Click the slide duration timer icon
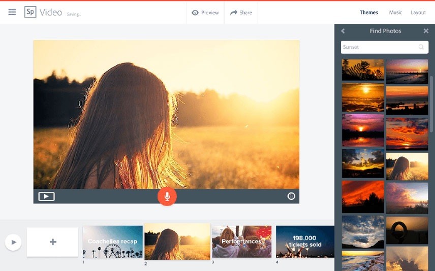The height and width of the screenshot is (271, 435). pos(291,196)
